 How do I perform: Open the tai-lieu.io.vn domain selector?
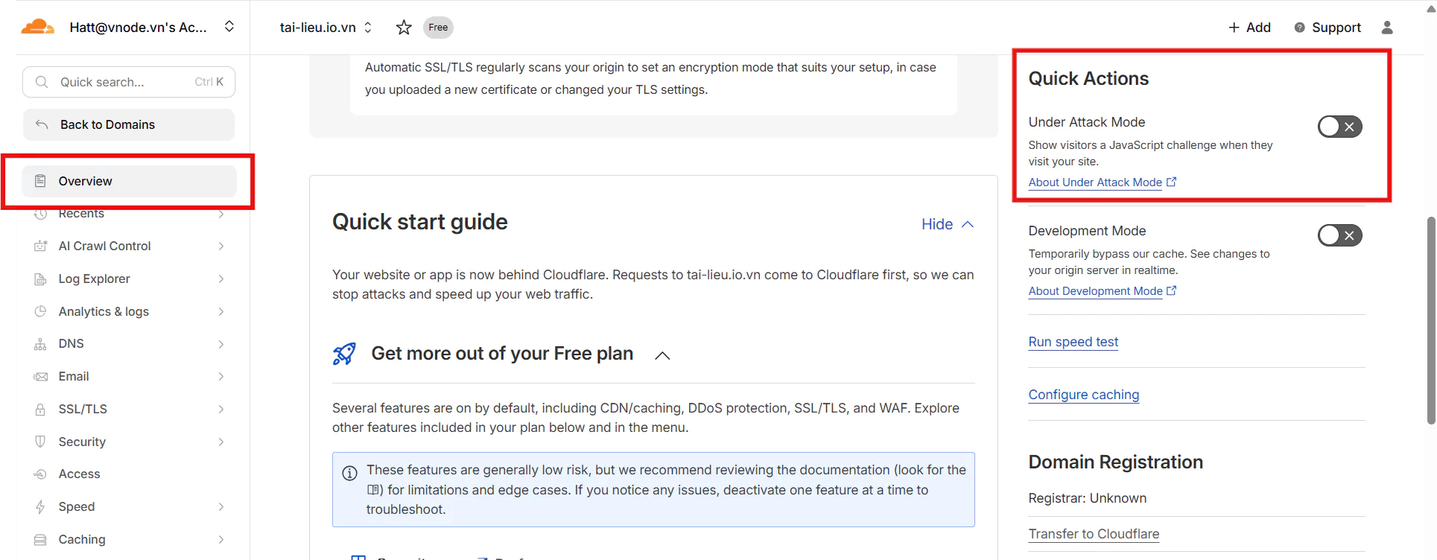(326, 28)
